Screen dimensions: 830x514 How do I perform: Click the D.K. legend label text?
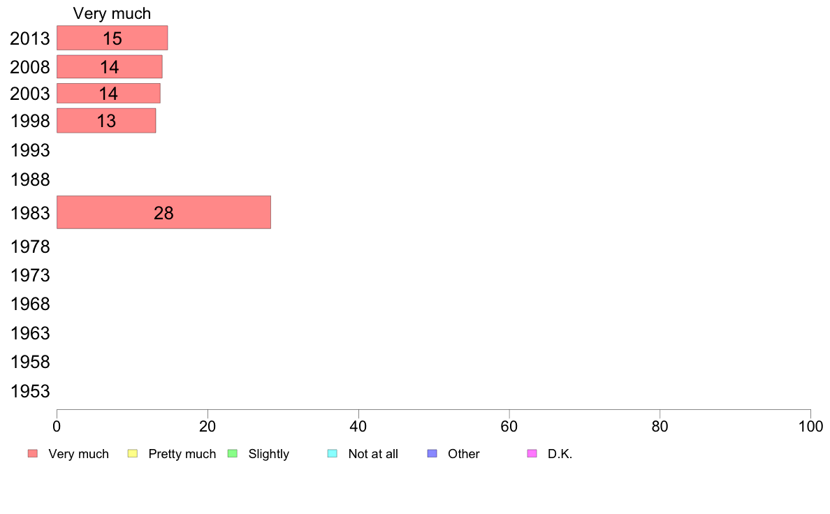point(560,454)
